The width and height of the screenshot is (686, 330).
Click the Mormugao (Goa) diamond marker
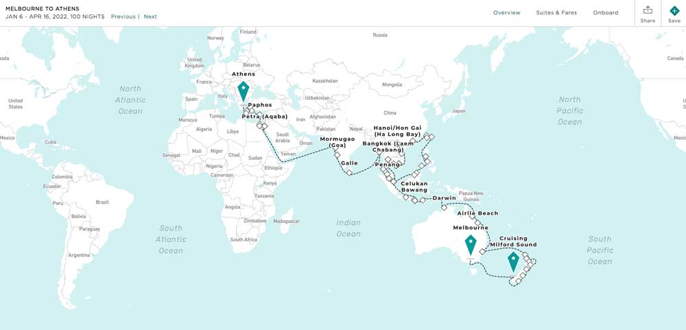[337, 155]
